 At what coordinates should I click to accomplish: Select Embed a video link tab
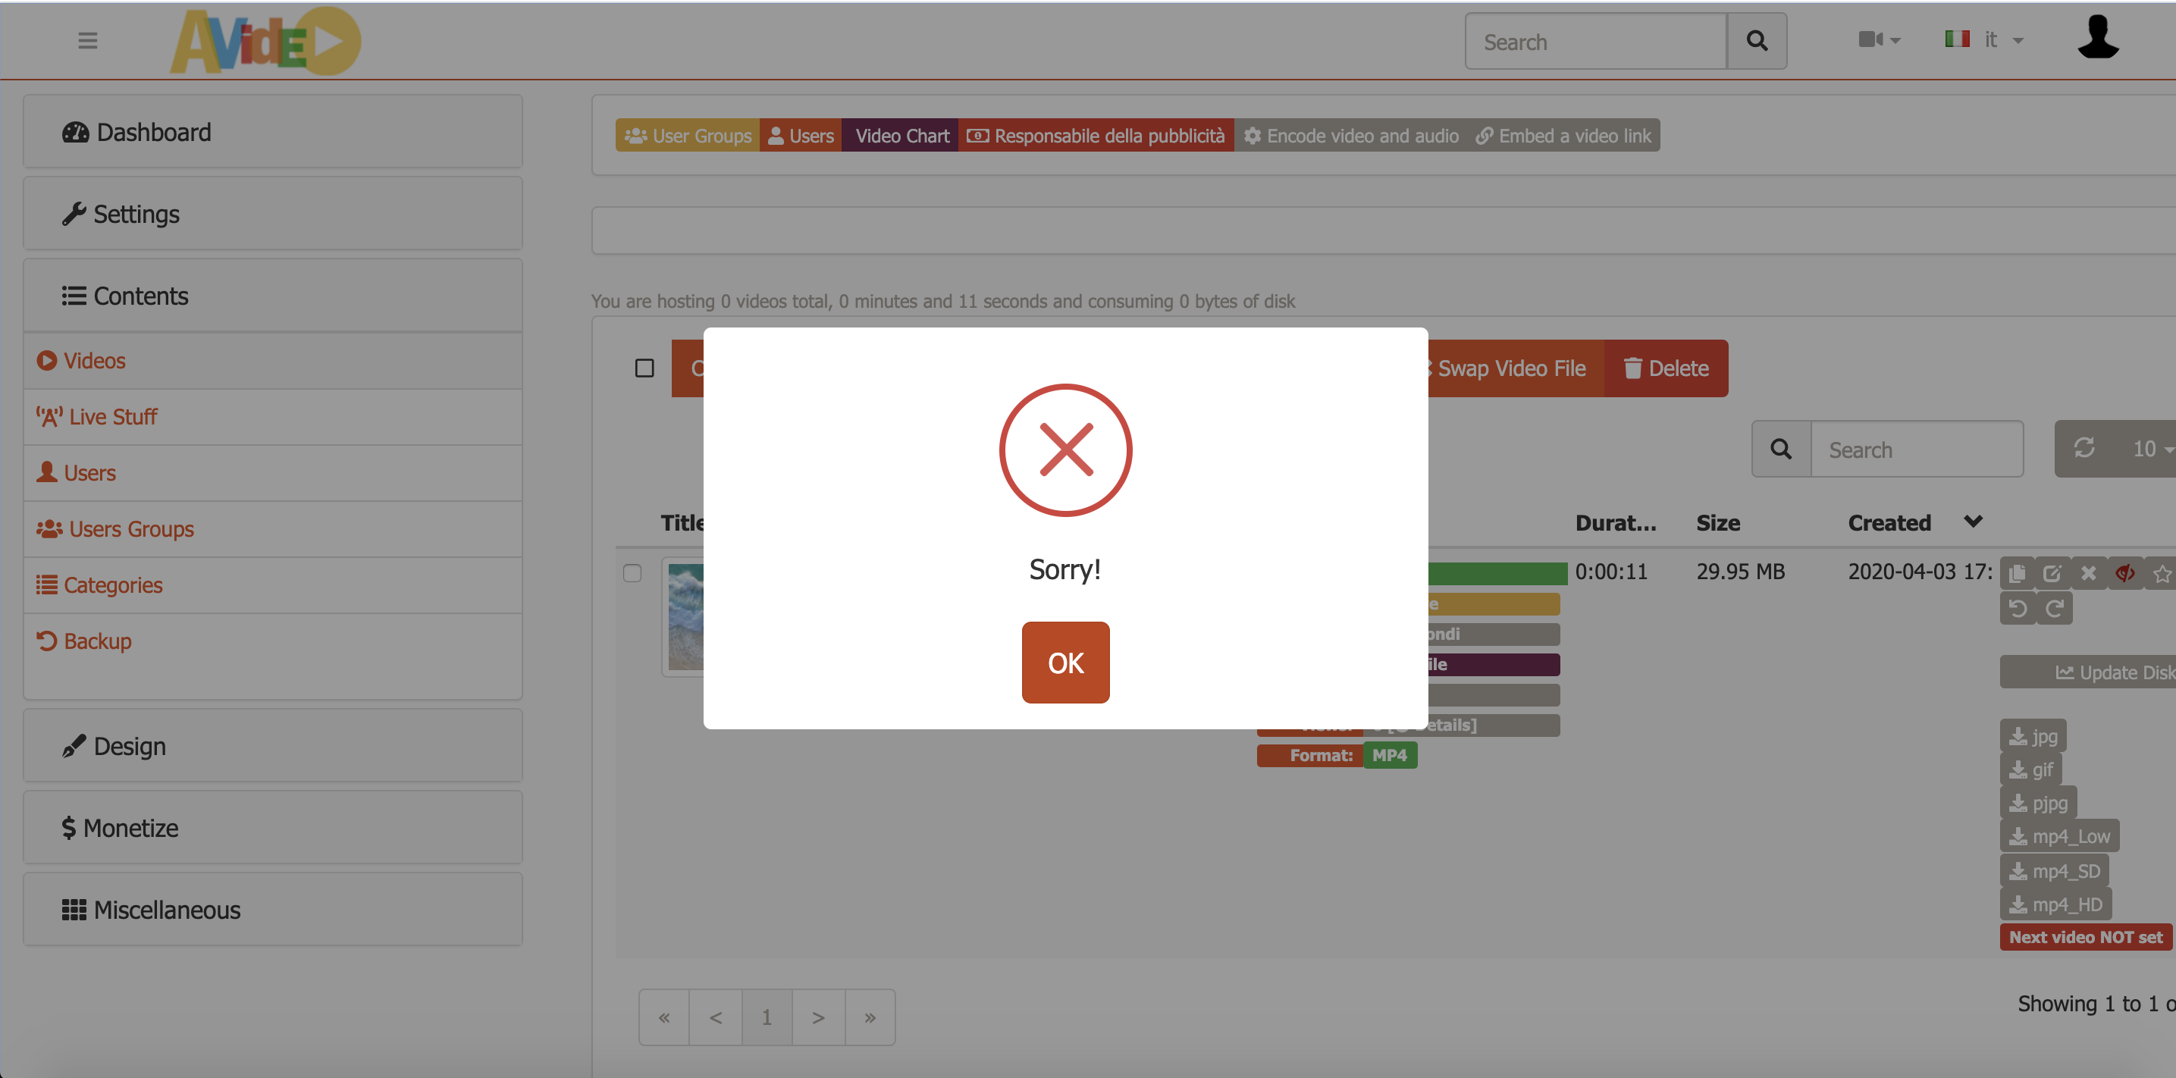click(1563, 135)
